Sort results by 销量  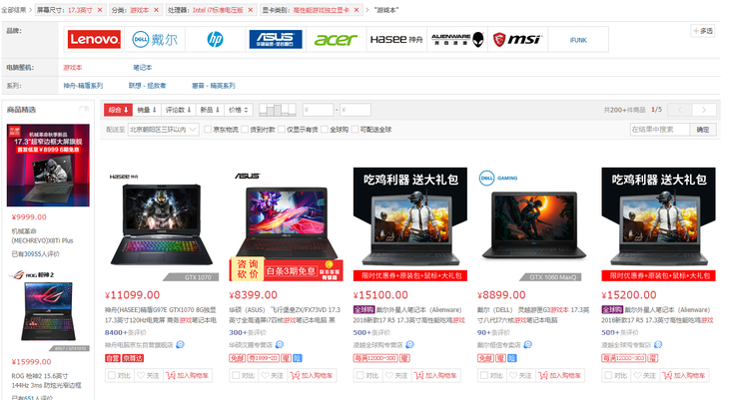(x=147, y=110)
